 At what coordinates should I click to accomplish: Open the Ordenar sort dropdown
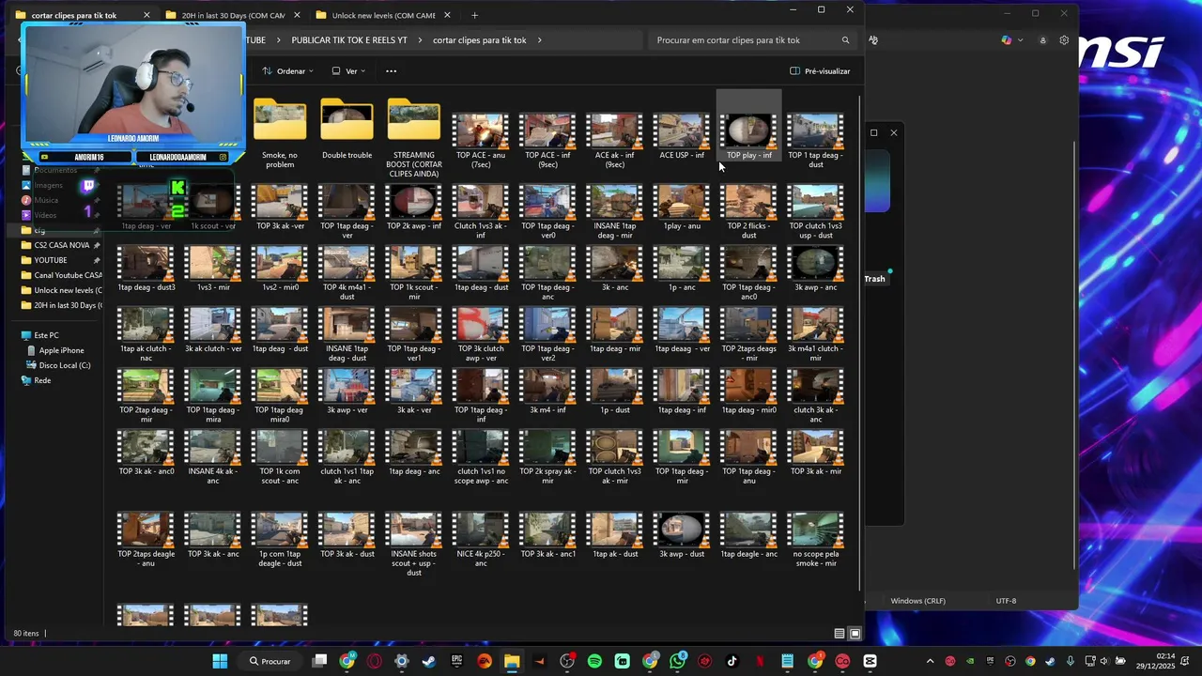pos(287,71)
